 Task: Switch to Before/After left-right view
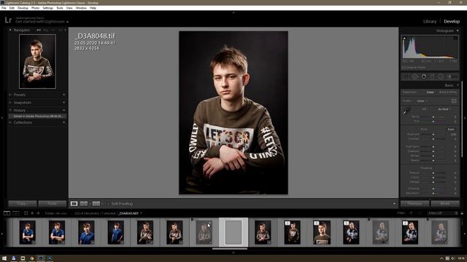[x=84, y=204]
